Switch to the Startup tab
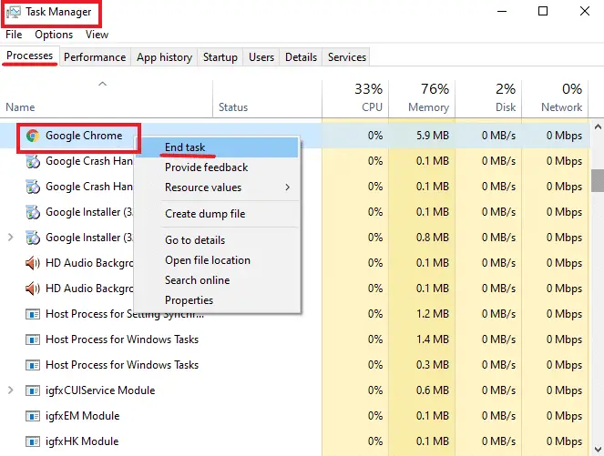 pos(220,57)
